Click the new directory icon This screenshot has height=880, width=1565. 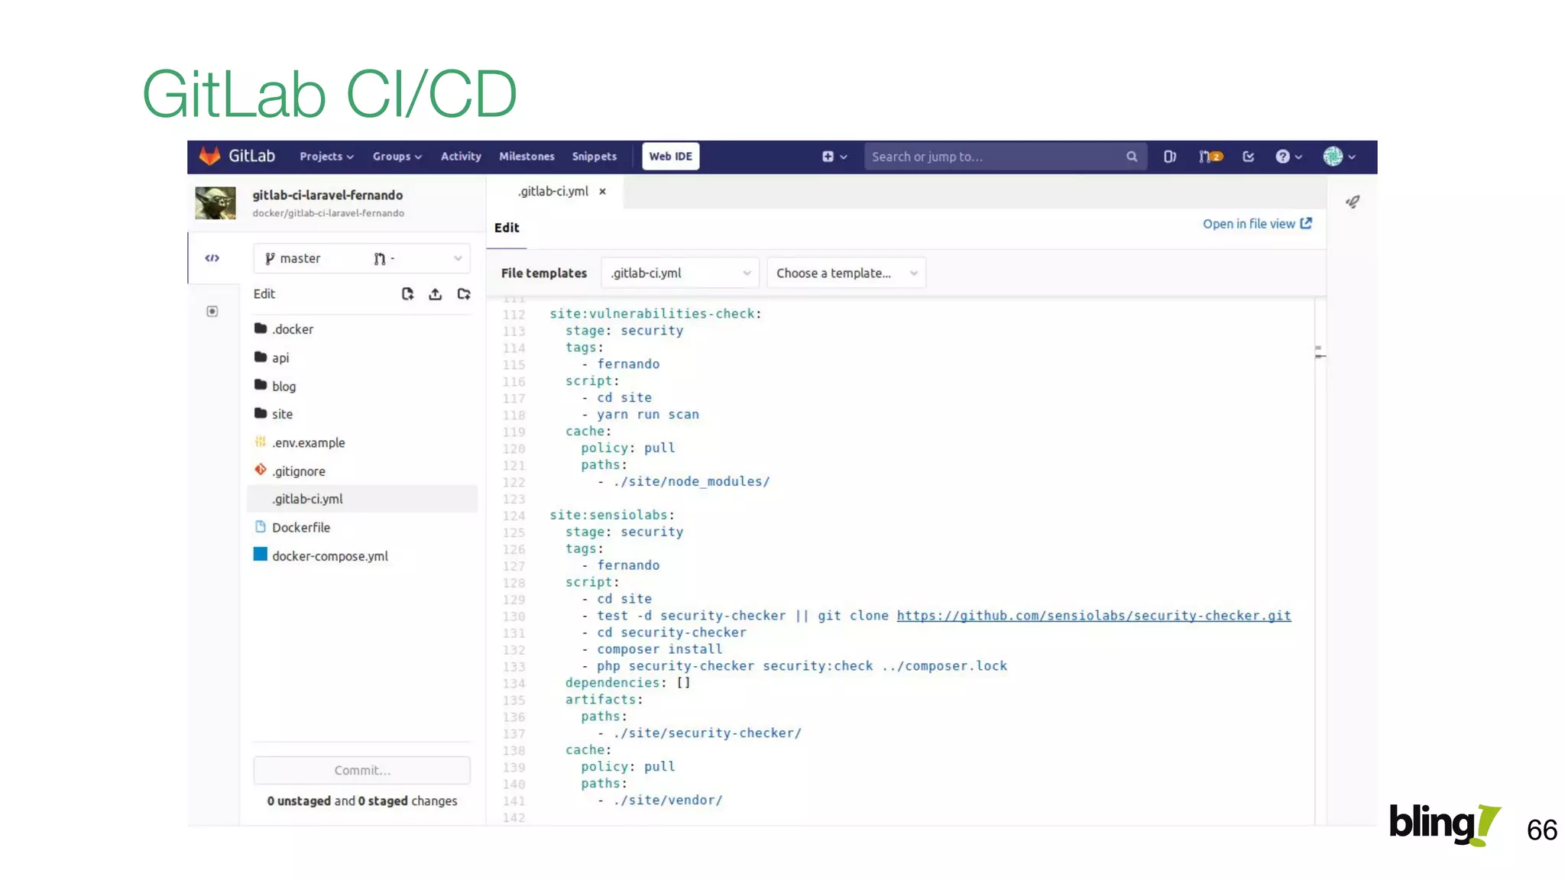(x=464, y=294)
